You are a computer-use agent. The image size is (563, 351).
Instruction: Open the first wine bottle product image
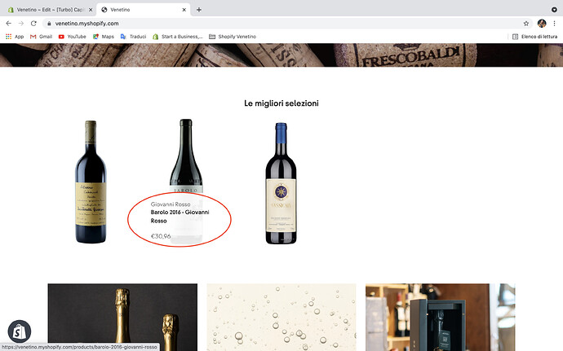tap(91, 182)
